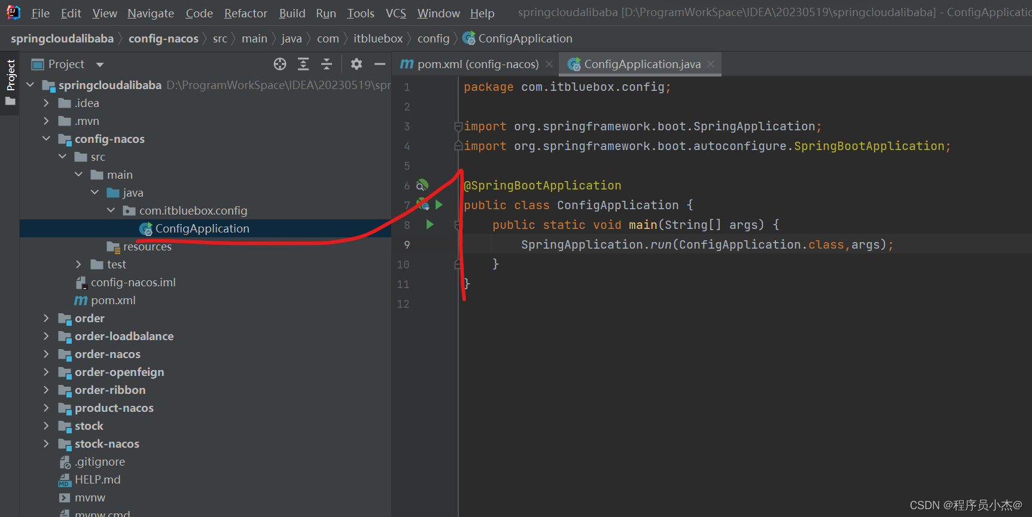Open the Refactor menu
Screen dimensions: 1032x517
(x=246, y=13)
